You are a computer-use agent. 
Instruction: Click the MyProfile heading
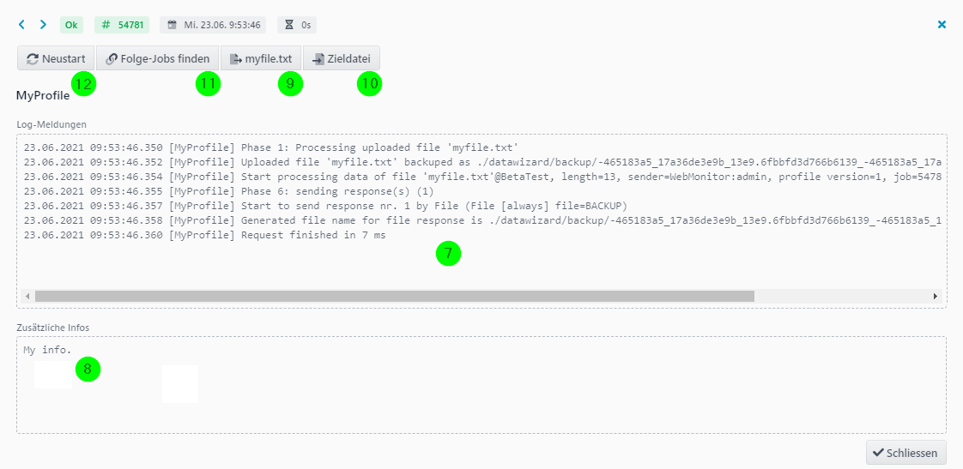(42, 96)
